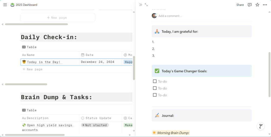Click the Brain Dump table horizontal scrollbar
Screen dimensions: 271x137
click(x=35, y=135)
